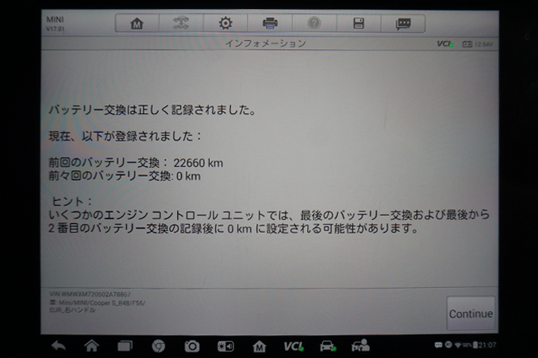Tap the brightness and volume icon
Screen dimensions: 538x358
point(226,346)
